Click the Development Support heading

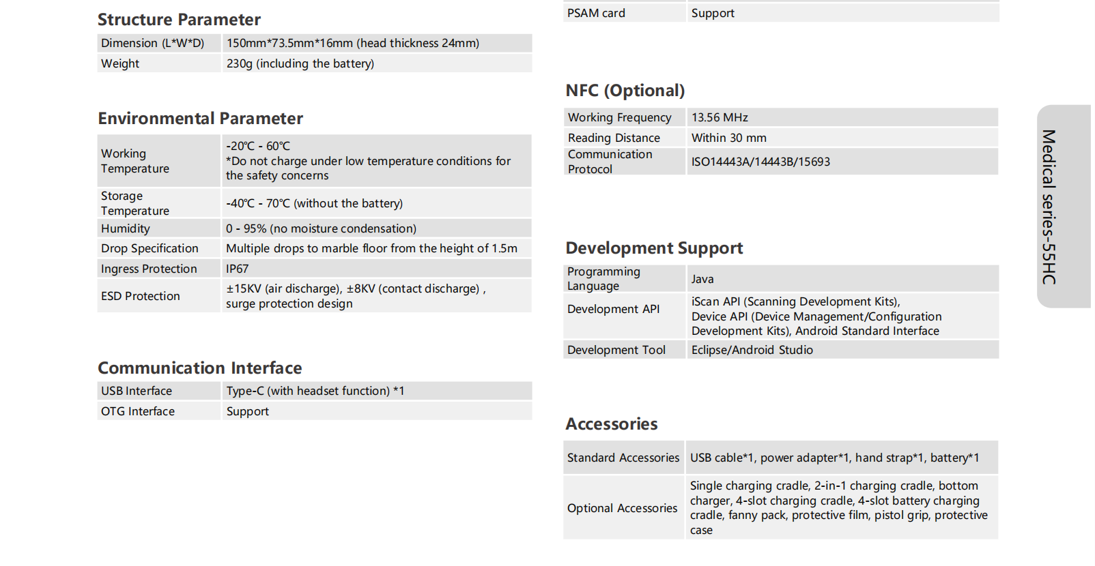[654, 248]
